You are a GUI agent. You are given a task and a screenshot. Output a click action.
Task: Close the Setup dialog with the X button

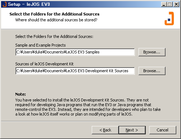[x=176, y=4]
